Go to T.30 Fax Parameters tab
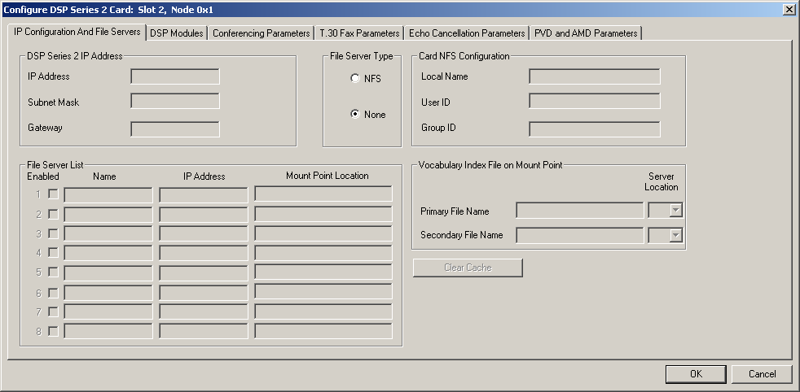The width and height of the screenshot is (800, 392). (x=359, y=33)
